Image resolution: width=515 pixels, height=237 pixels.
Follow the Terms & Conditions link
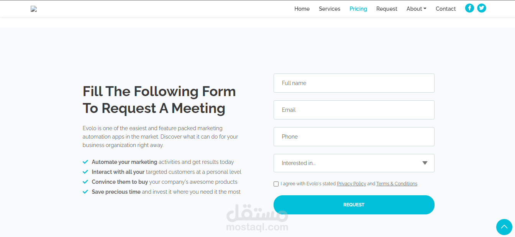click(397, 184)
